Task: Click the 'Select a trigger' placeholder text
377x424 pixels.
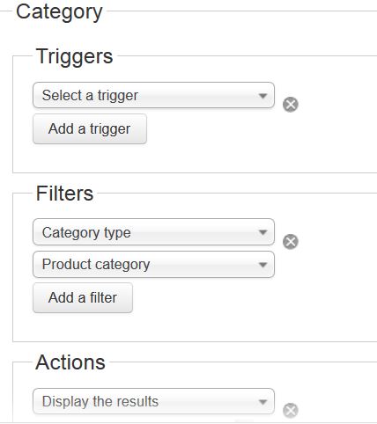Action: 90,96
